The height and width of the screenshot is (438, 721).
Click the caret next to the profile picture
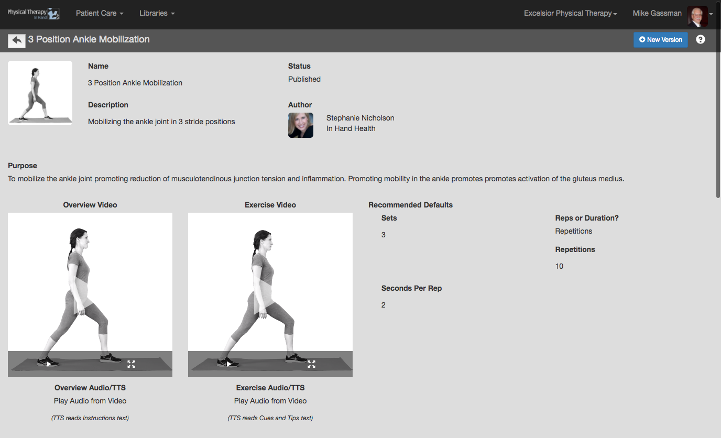pos(711,14)
